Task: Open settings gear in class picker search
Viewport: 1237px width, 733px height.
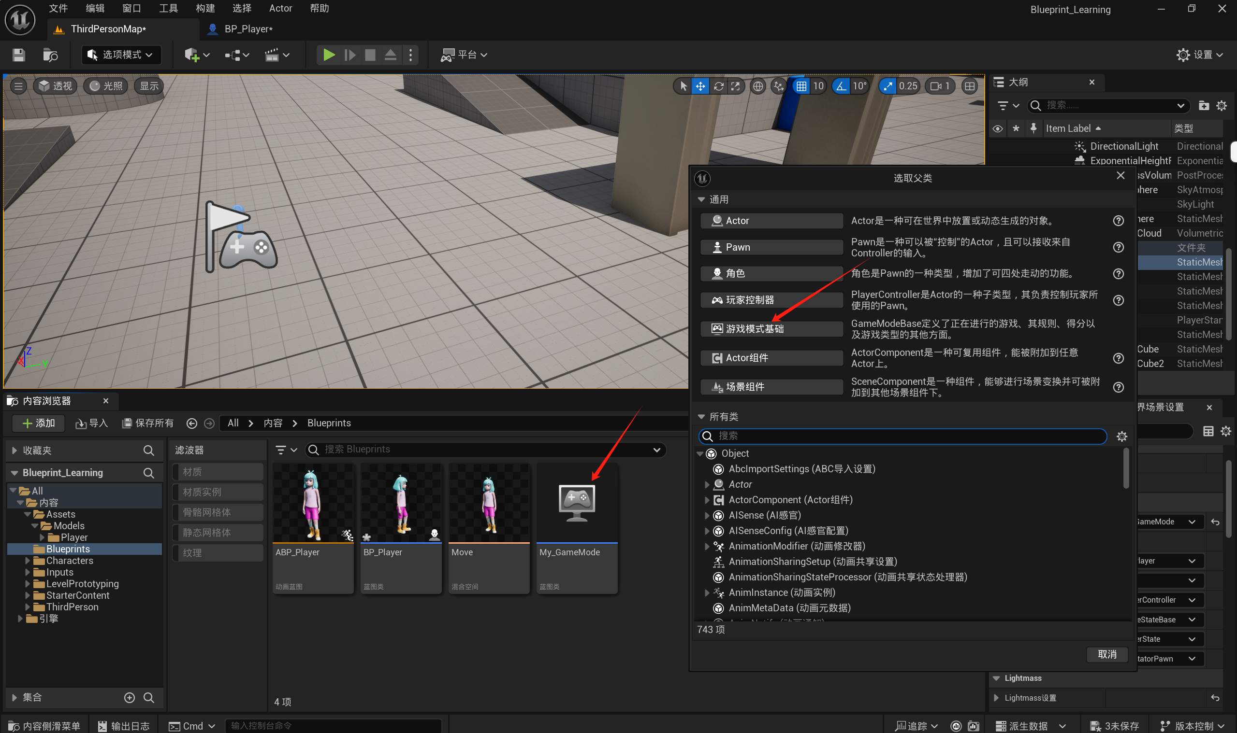Action: coord(1121,436)
